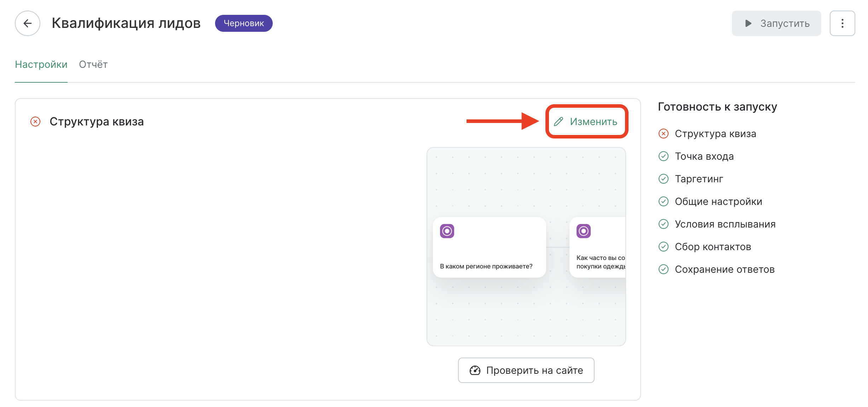Click Проверить на сайте button
Screen dimensions: 868x407
pyautogui.click(x=526, y=370)
